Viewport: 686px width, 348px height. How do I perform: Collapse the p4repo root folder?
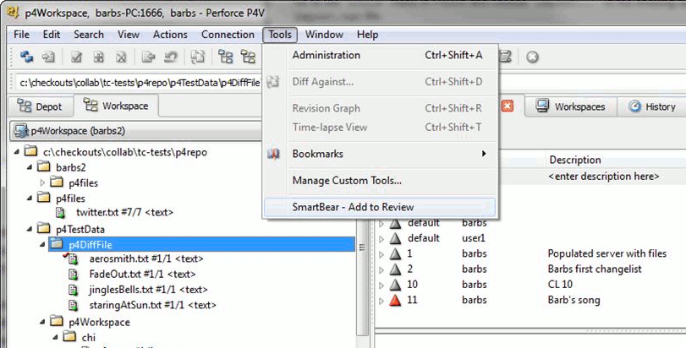17,152
